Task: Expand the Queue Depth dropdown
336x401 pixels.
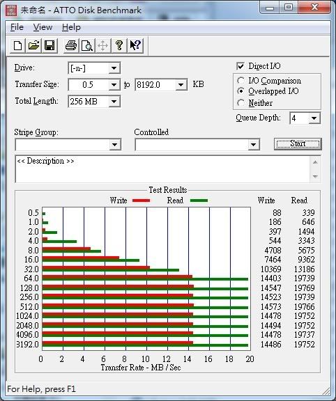Action: [314, 118]
